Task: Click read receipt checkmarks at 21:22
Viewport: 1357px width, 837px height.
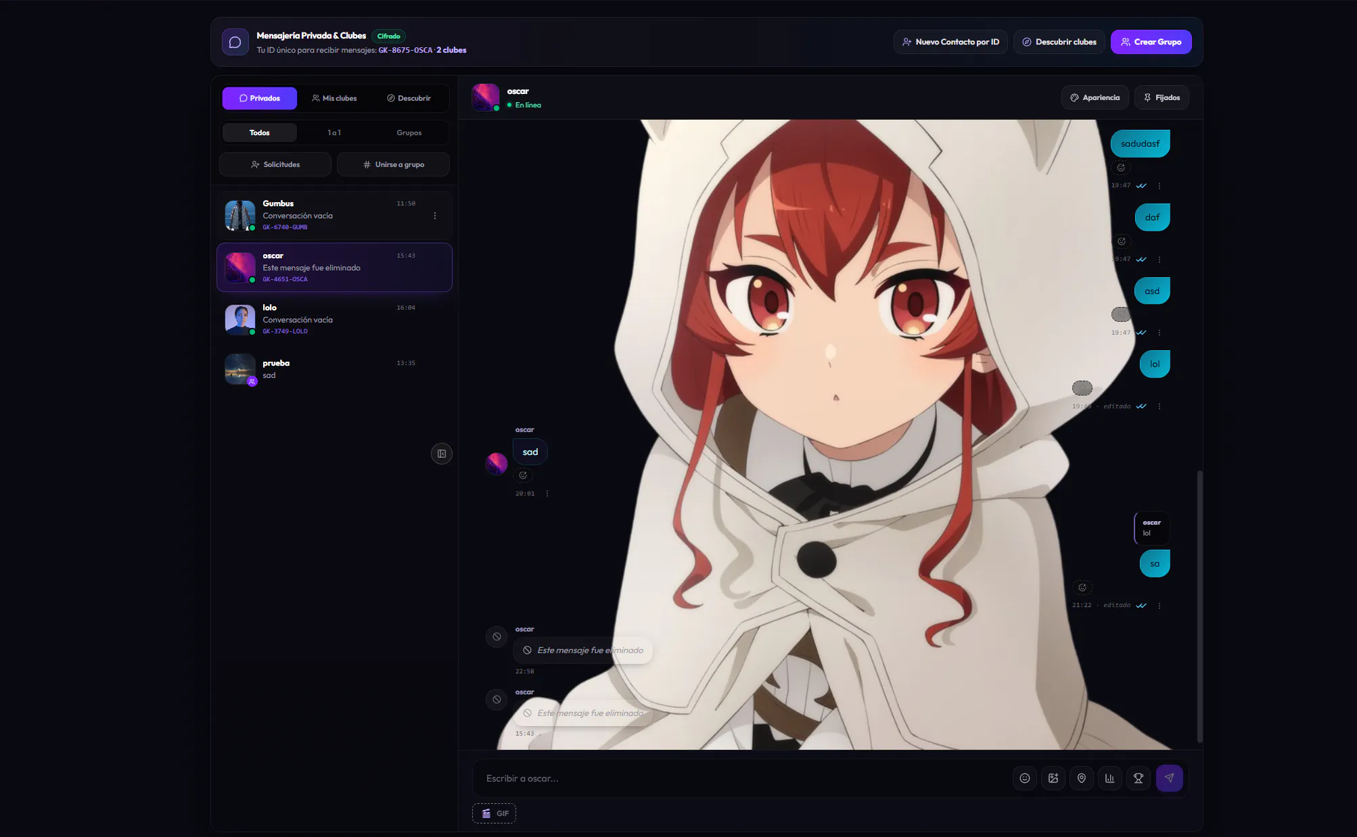Action: click(x=1141, y=606)
